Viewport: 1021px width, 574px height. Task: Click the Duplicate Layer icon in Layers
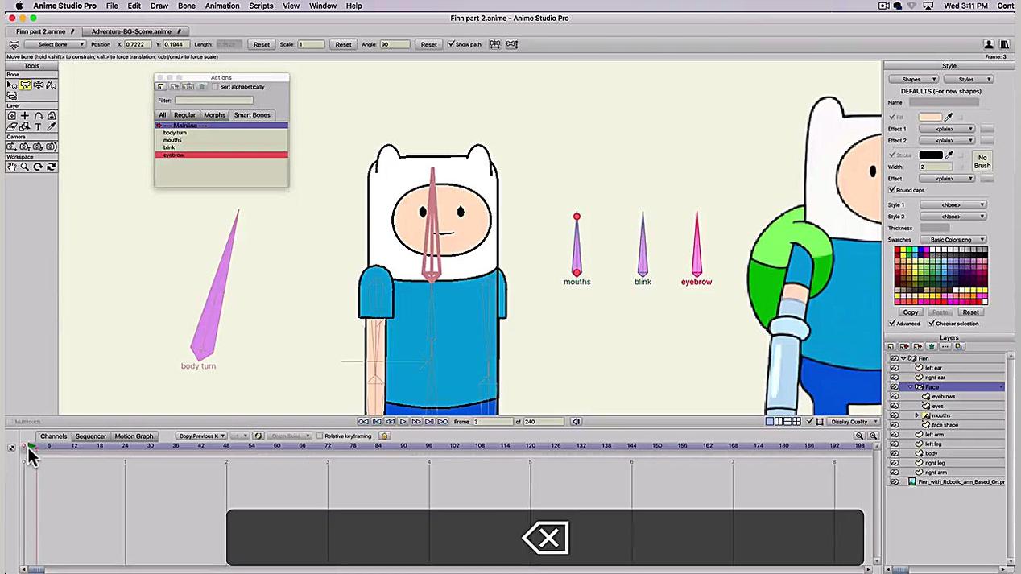(905, 347)
